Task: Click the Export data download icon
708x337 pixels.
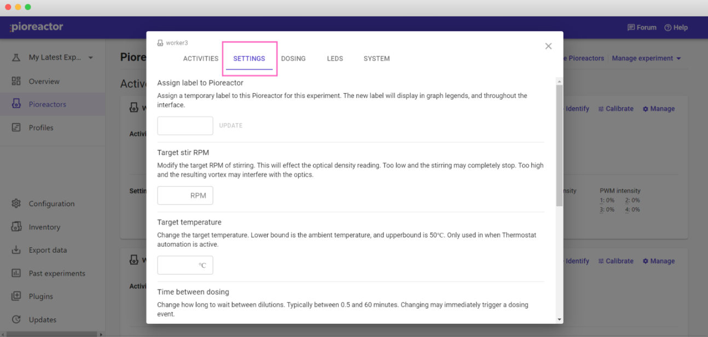Action: [x=16, y=250]
